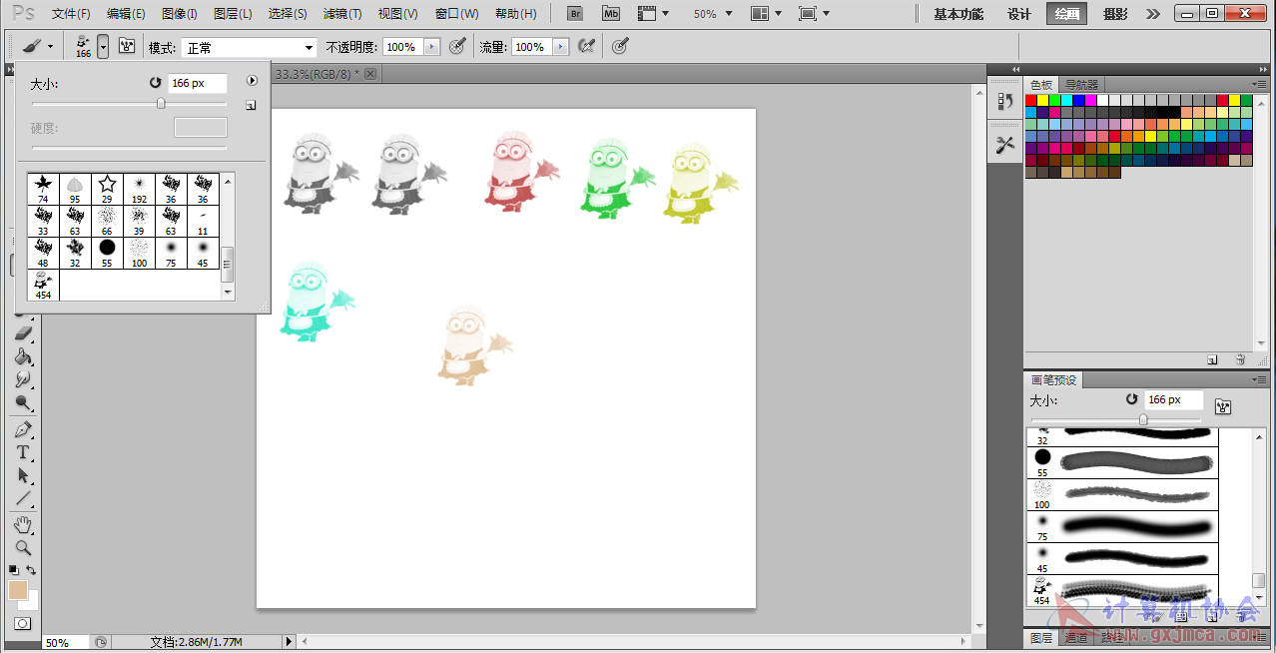Open the 滤镜(T) menu
1276x653 pixels.
(342, 14)
